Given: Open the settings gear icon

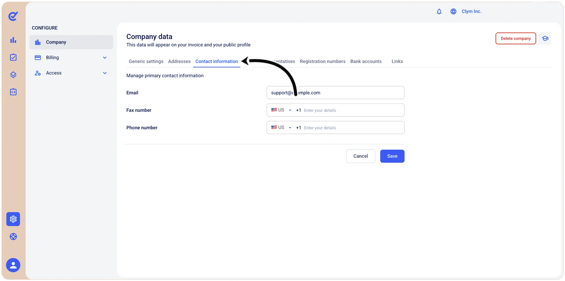Looking at the screenshot, I should (x=13, y=219).
